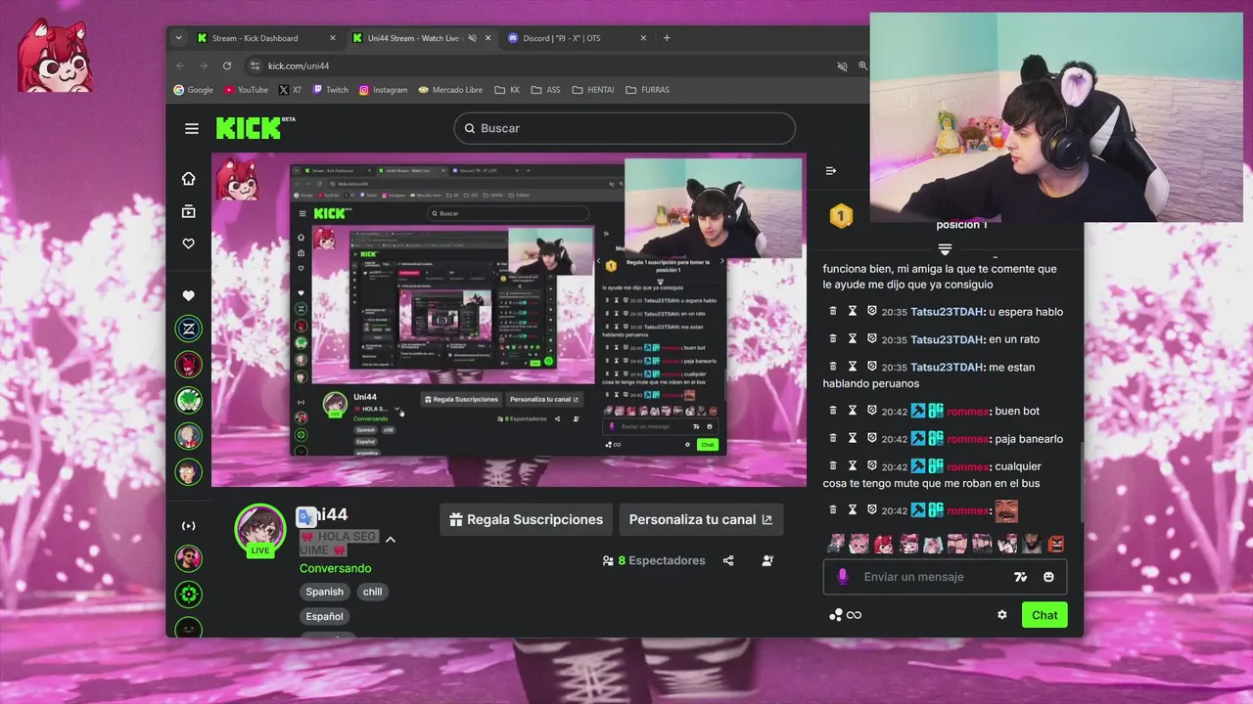Click the Google Translate overlay icon
This screenshot has height=704, width=1253.
pyautogui.click(x=307, y=517)
